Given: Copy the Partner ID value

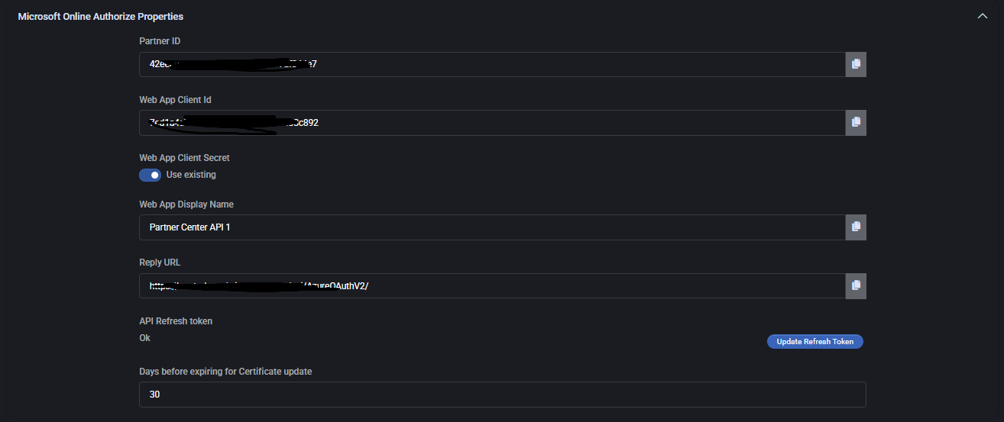Looking at the screenshot, I should 856,64.
